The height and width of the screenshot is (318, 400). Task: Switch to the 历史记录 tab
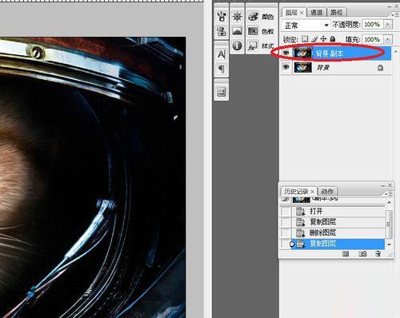(x=296, y=191)
